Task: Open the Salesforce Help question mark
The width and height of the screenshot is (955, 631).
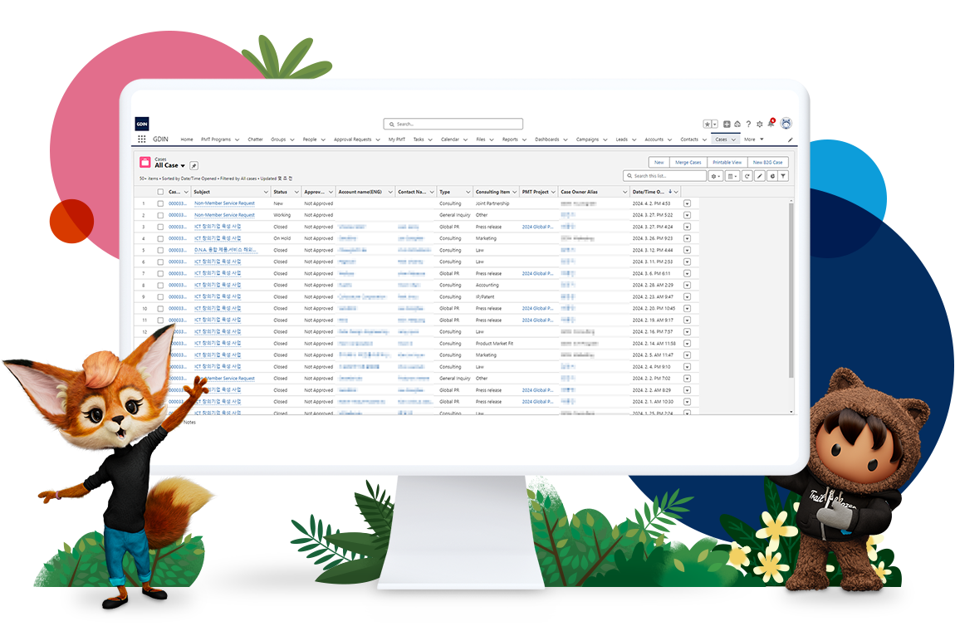Action: [x=748, y=124]
